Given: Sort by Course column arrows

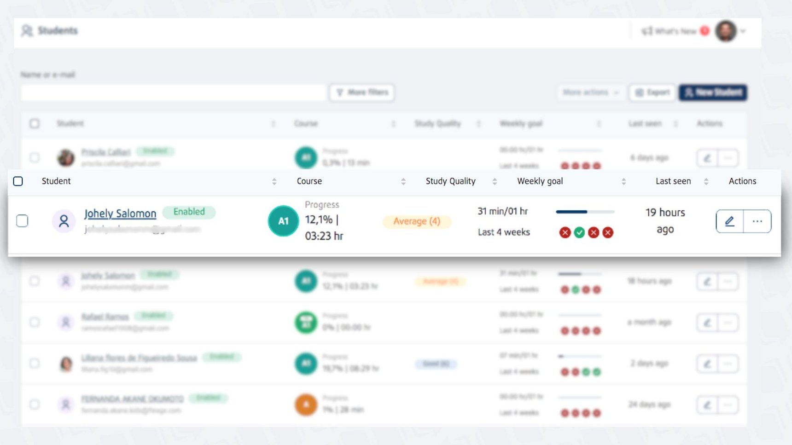Looking at the screenshot, I should click(403, 181).
